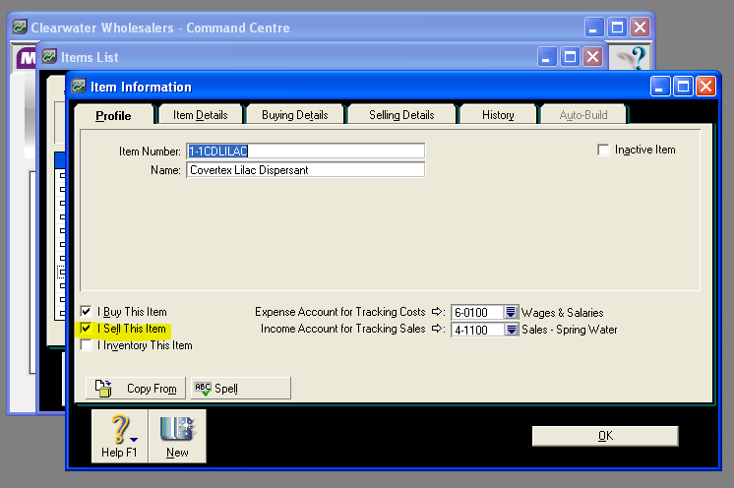Minimize the Items List window
The image size is (734, 488).
tap(547, 57)
